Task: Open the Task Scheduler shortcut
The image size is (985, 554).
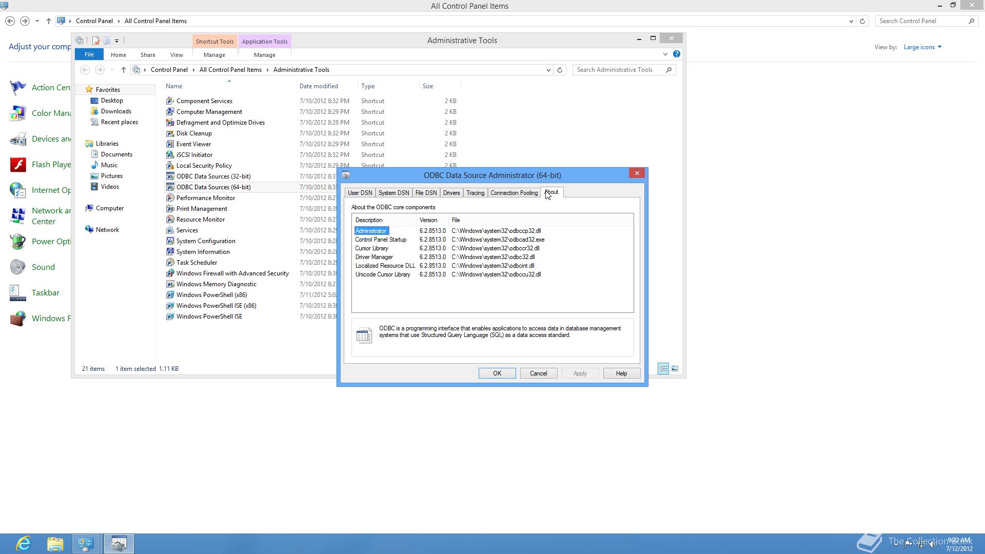Action: 196,263
